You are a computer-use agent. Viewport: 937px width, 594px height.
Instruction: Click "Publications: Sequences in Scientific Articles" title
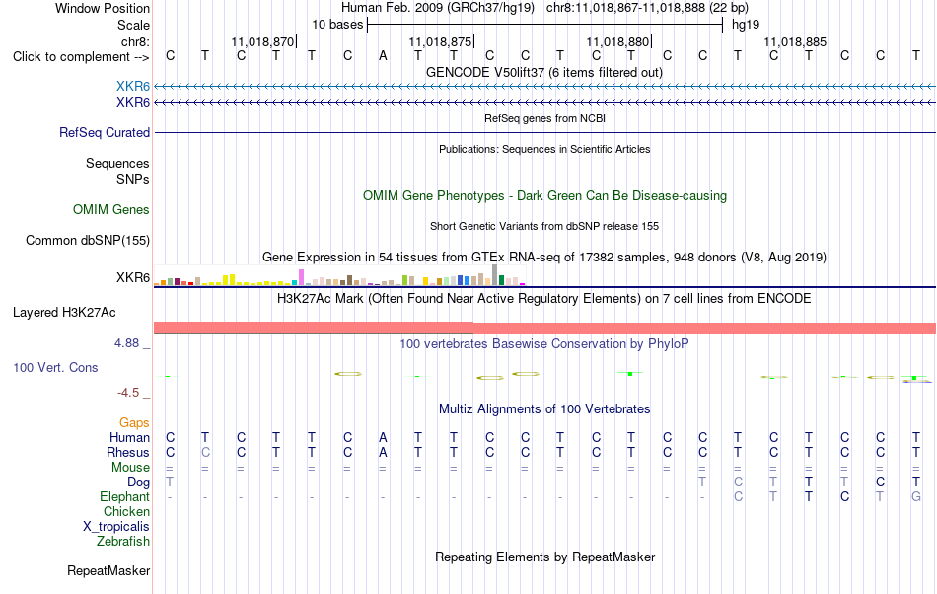pyautogui.click(x=544, y=149)
